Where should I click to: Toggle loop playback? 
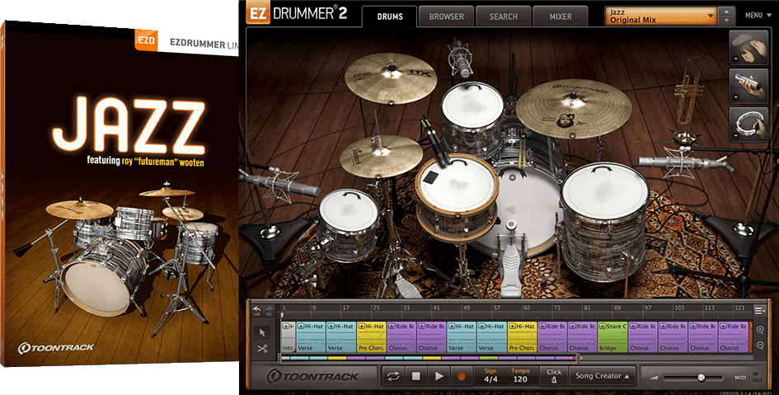[393, 376]
